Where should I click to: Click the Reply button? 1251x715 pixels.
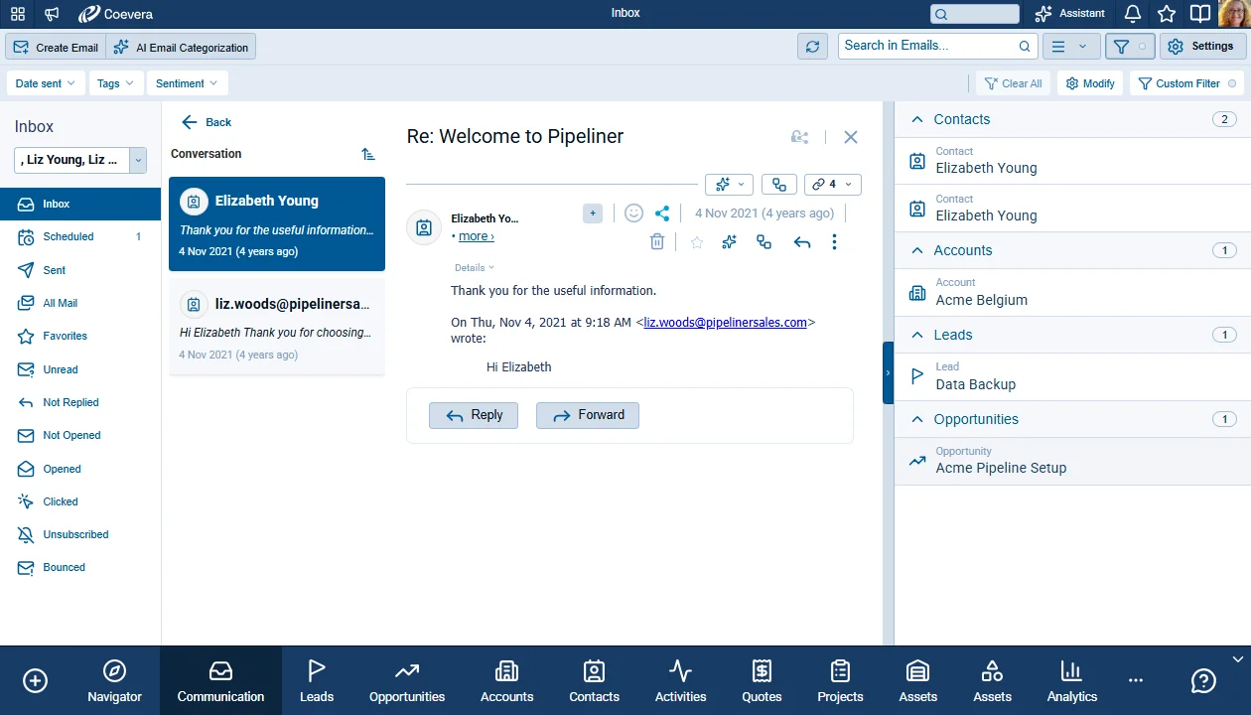(474, 415)
